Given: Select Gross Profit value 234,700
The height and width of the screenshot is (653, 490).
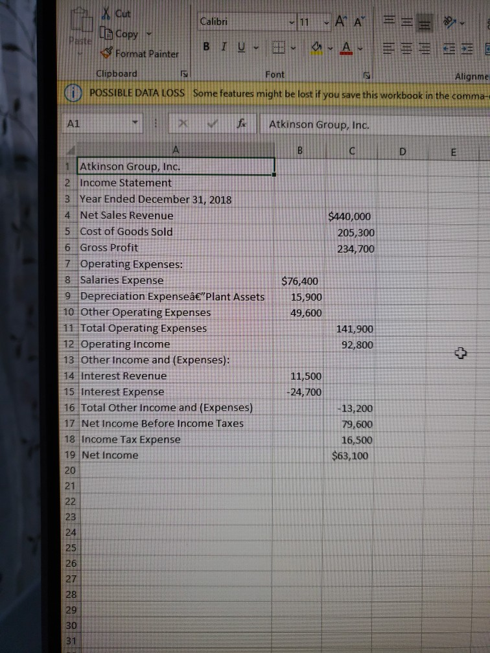Looking at the screenshot, I should coord(350,249).
